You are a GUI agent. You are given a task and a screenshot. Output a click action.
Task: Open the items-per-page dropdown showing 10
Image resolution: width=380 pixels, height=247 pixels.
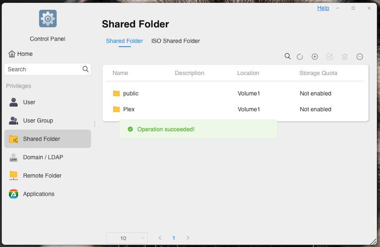point(127,238)
